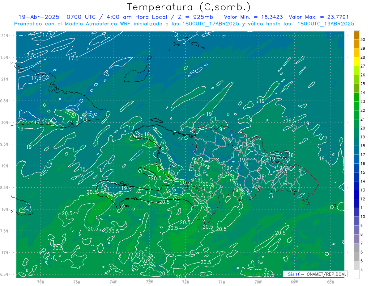Click the 18N latitude label

[x=5, y=209]
